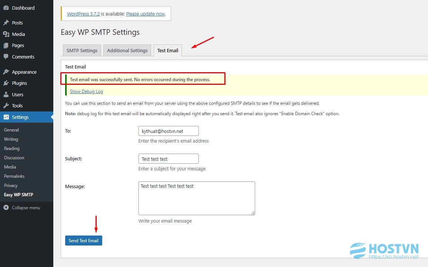Select the Settings menu item
The height and width of the screenshot is (267, 428).
tap(27, 117)
